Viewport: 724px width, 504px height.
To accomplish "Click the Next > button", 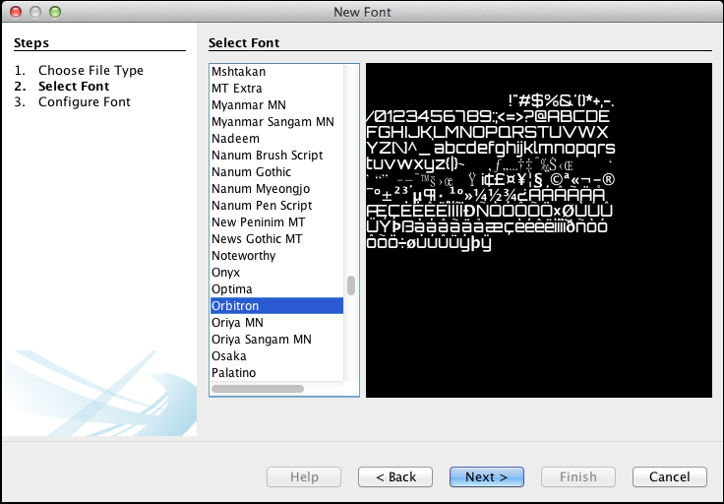I will coord(487,476).
